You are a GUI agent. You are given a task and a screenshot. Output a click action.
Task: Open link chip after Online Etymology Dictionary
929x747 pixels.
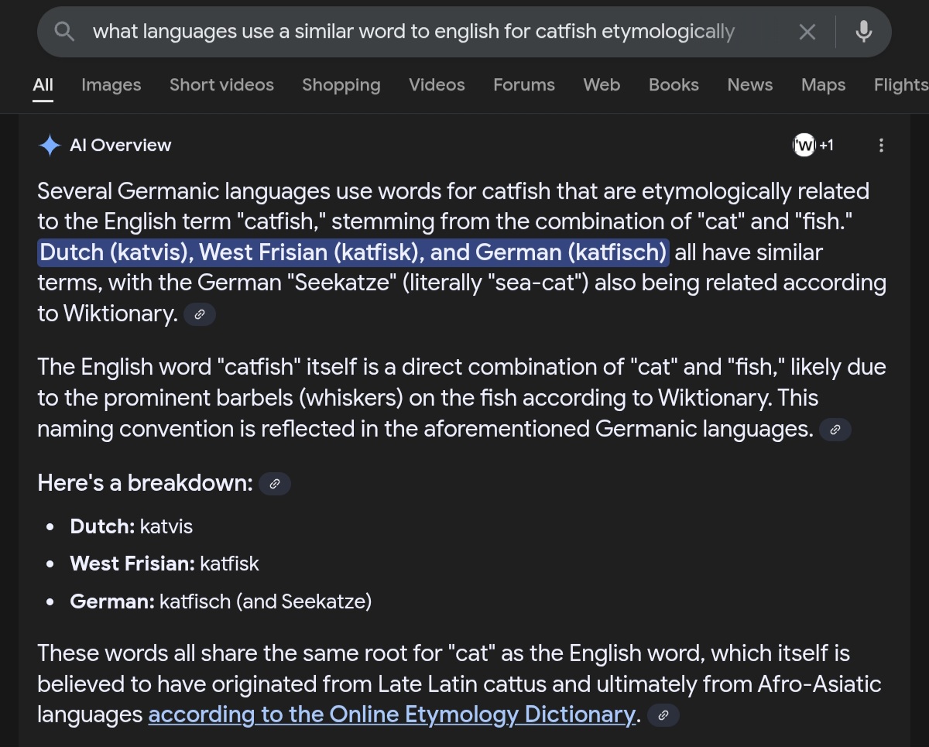663,715
